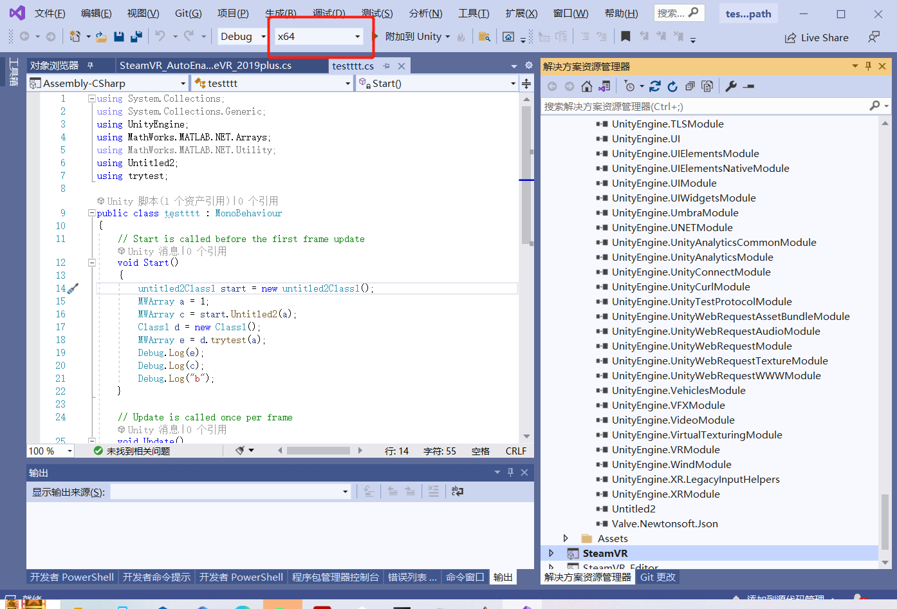
Task: Click the code cleanup broom icon
Action: 240,451
